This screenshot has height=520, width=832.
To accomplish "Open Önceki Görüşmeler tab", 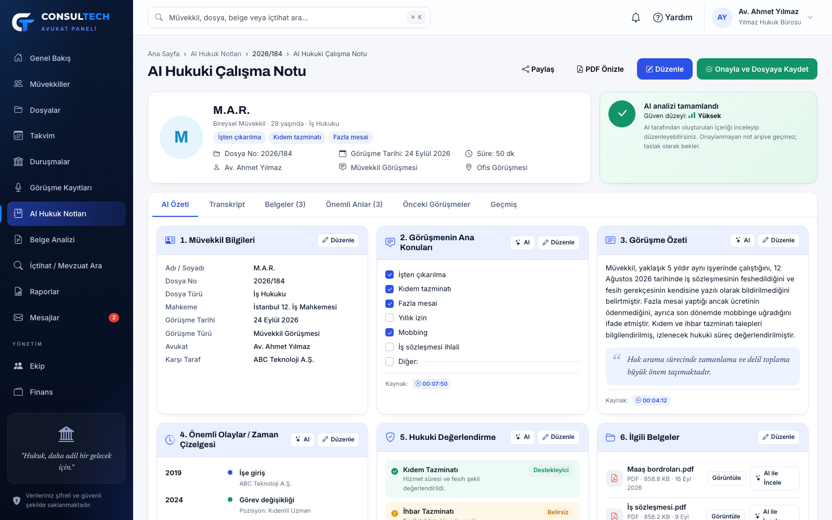I will click(436, 204).
